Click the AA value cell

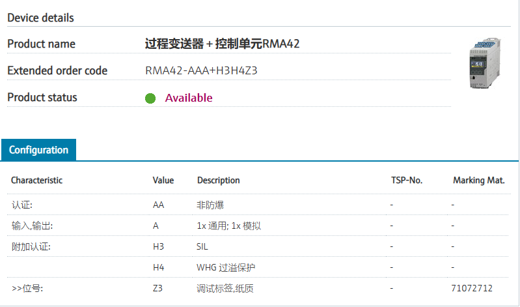click(x=159, y=205)
